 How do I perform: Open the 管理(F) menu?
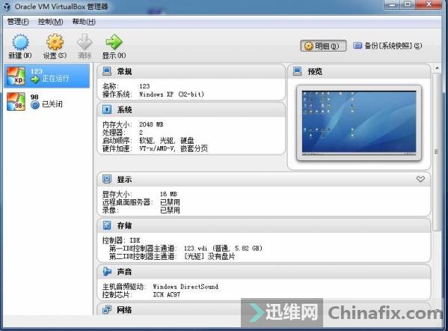pyautogui.click(x=18, y=22)
